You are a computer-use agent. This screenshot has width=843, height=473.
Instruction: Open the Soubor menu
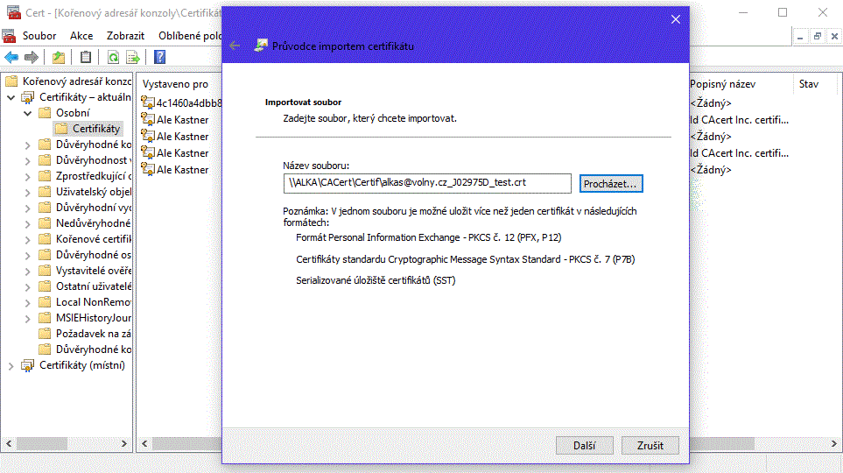point(39,36)
